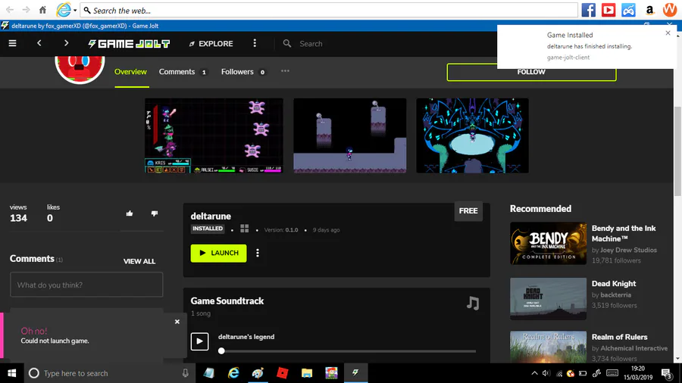Like the game with thumbs up
Screen dimensions: 682x383
[130, 213]
